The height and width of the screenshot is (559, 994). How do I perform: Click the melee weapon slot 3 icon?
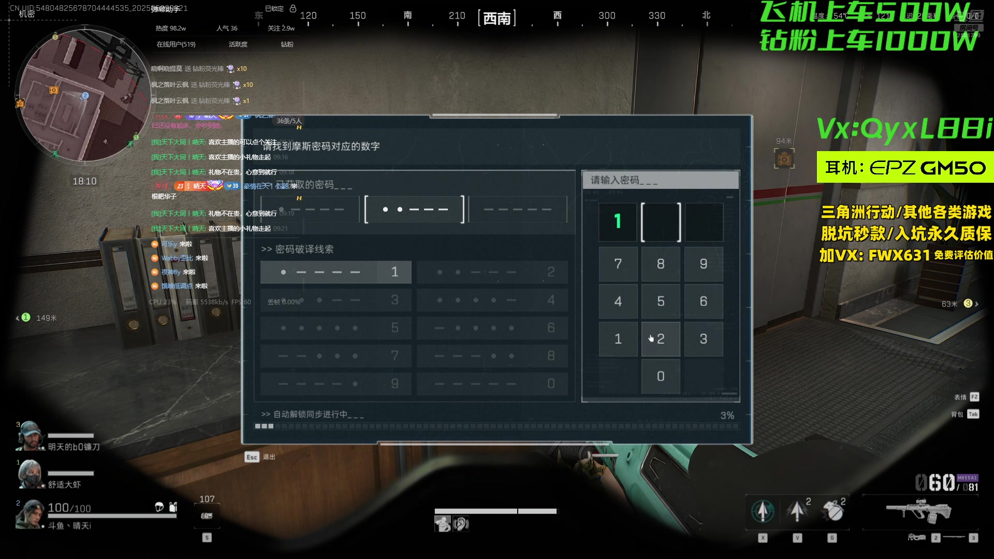[x=955, y=538]
